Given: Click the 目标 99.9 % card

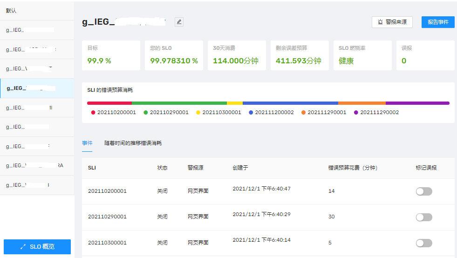Looking at the screenshot, I should [111, 55].
